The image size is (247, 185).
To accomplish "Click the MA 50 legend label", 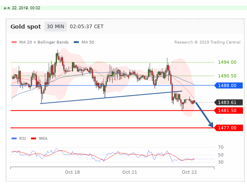I will click(88, 42).
